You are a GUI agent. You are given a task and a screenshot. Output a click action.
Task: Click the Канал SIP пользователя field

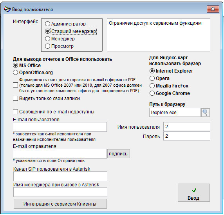(60, 176)
